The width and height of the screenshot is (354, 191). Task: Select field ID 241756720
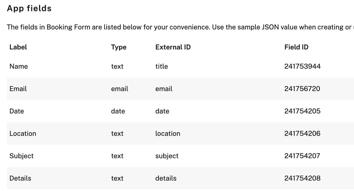pyautogui.click(x=302, y=89)
